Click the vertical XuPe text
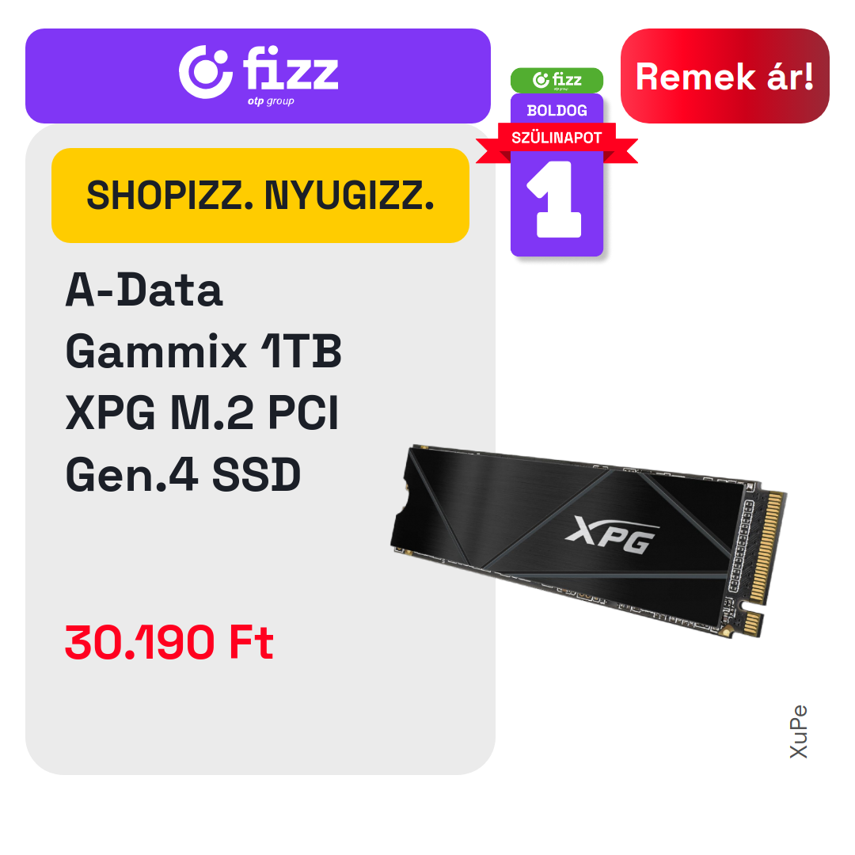855x855 pixels. (x=798, y=731)
